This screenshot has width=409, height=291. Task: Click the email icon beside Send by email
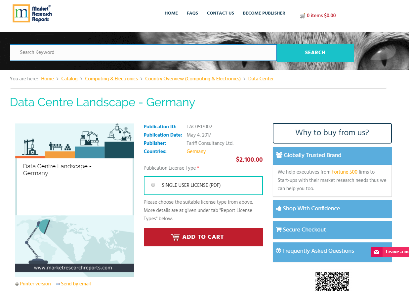58,284
